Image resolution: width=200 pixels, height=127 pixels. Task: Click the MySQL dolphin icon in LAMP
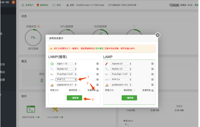pos(106,69)
